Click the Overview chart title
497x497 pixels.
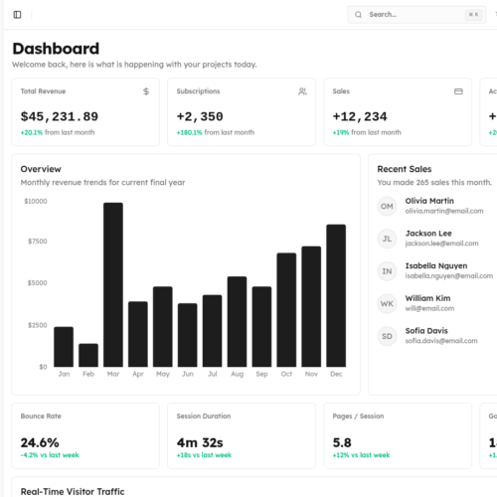[x=41, y=169]
